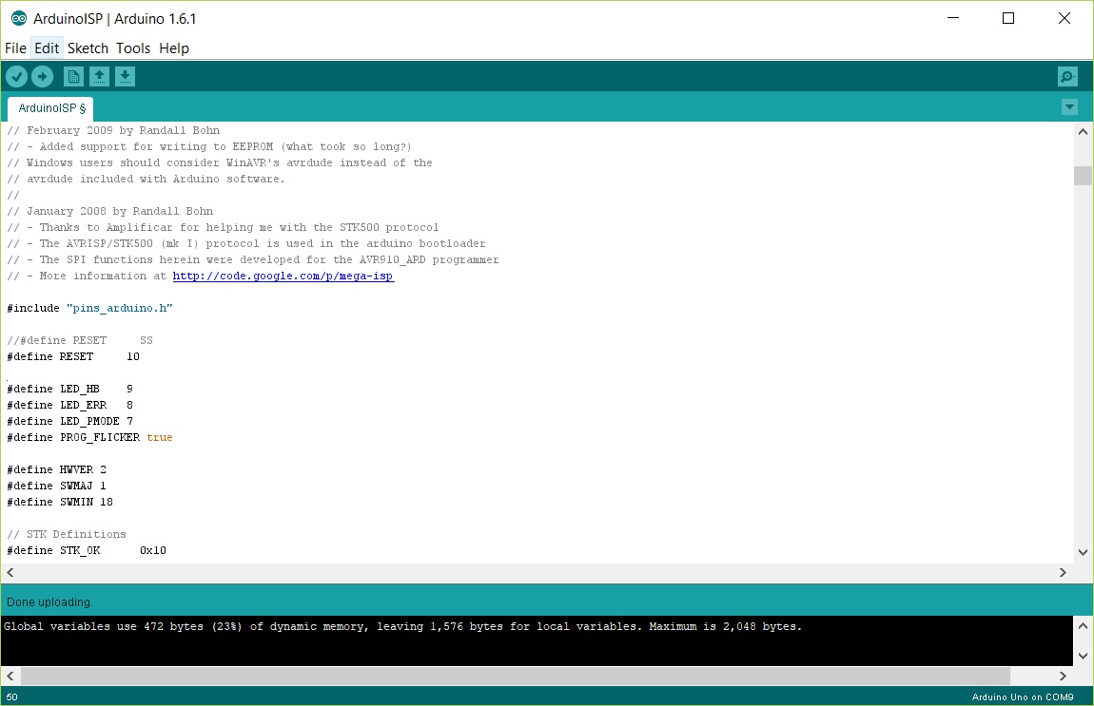
Task: Click the '#define SWMIN 18' line
Action: [60, 502]
